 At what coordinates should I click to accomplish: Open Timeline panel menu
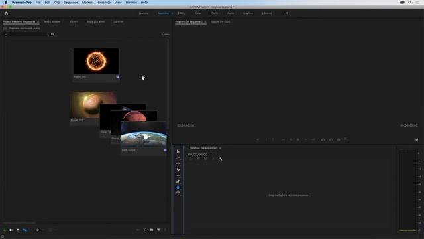click(221, 148)
